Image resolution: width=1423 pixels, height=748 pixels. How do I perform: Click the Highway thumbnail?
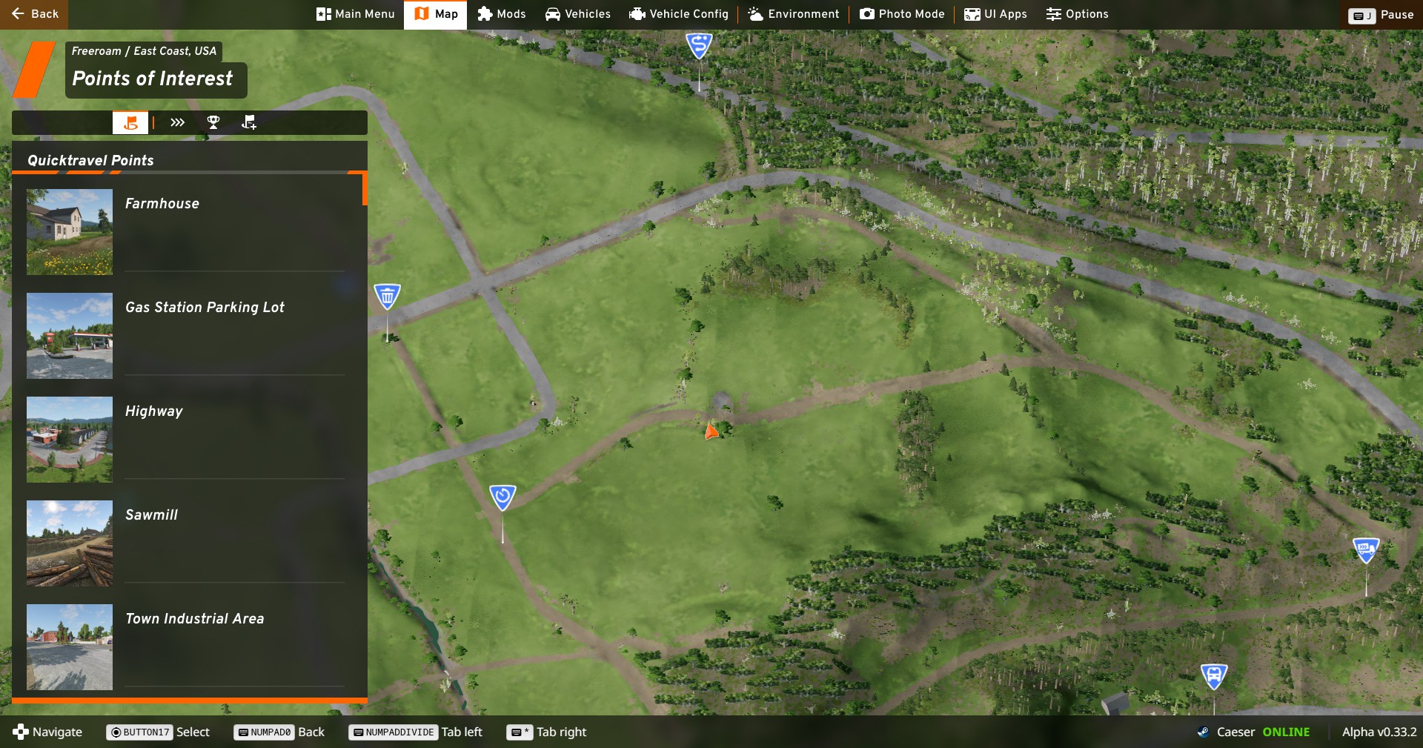70,440
